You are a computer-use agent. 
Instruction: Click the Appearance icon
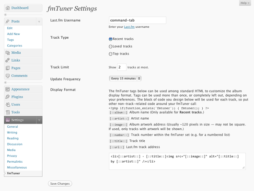click(x=8, y=89)
